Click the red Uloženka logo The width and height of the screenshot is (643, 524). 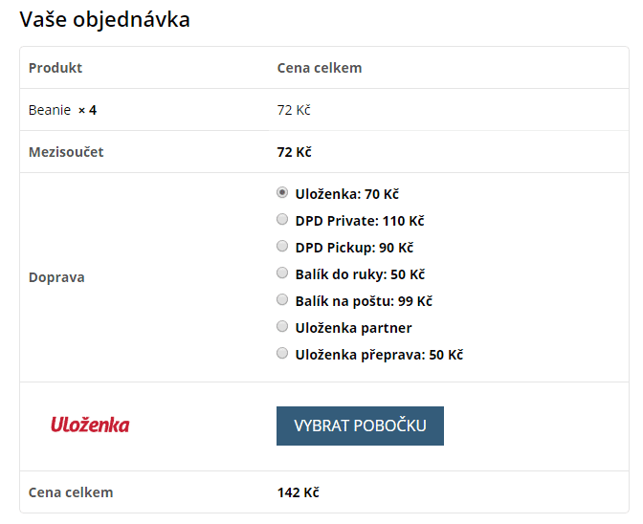pyautogui.click(x=90, y=425)
